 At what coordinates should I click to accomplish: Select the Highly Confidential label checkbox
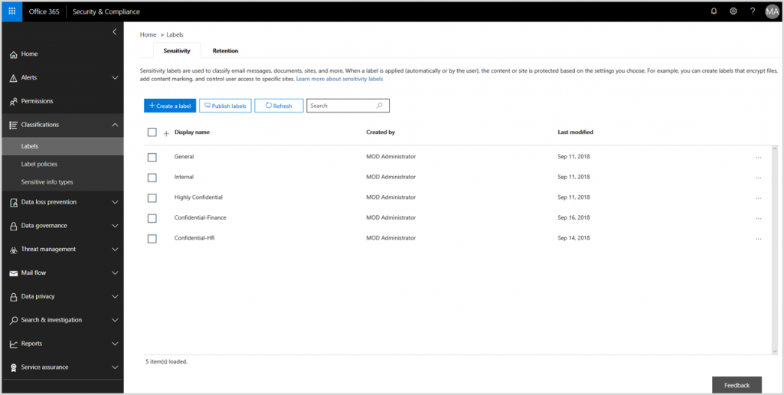pos(152,197)
